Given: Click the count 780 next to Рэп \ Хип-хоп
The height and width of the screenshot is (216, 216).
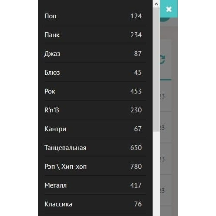Looking at the screenshot, I should [x=136, y=167].
